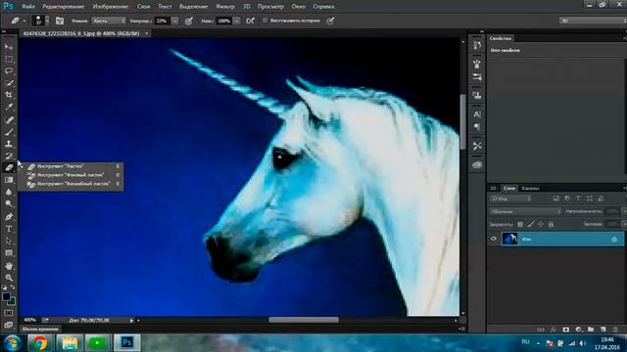Expand status bar info arrow

point(131,320)
